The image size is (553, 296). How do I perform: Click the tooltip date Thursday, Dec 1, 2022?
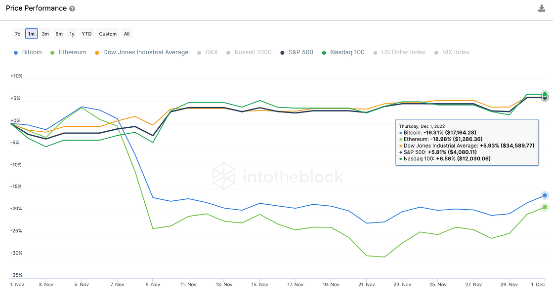[422, 126]
